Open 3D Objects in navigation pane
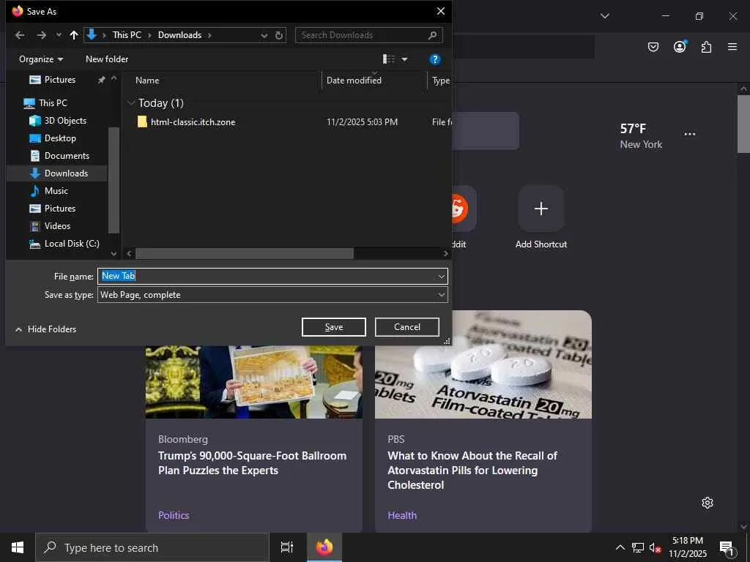750x562 pixels. coord(65,121)
